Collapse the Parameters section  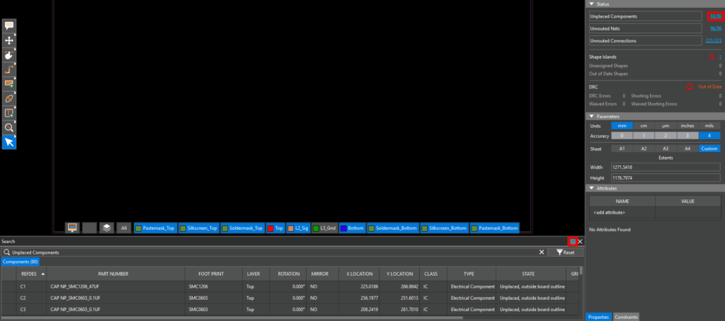[591, 117]
